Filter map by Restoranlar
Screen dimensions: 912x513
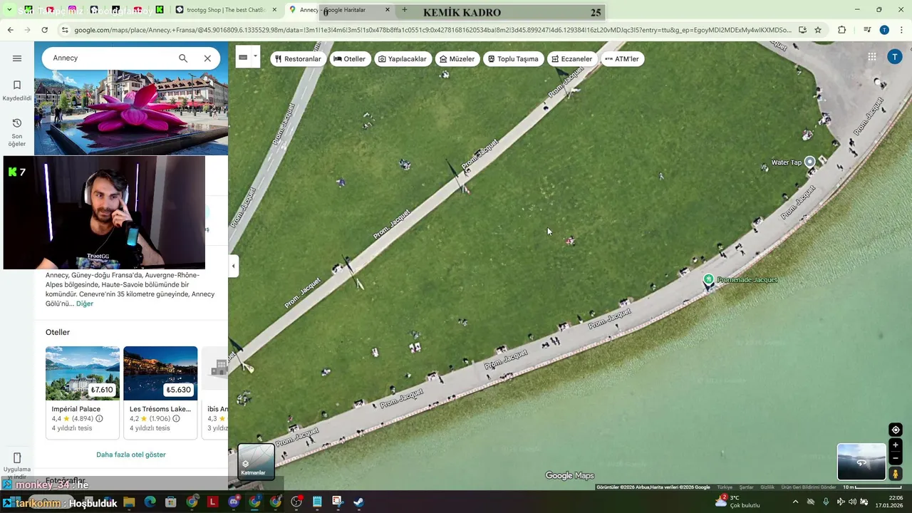[x=298, y=58]
